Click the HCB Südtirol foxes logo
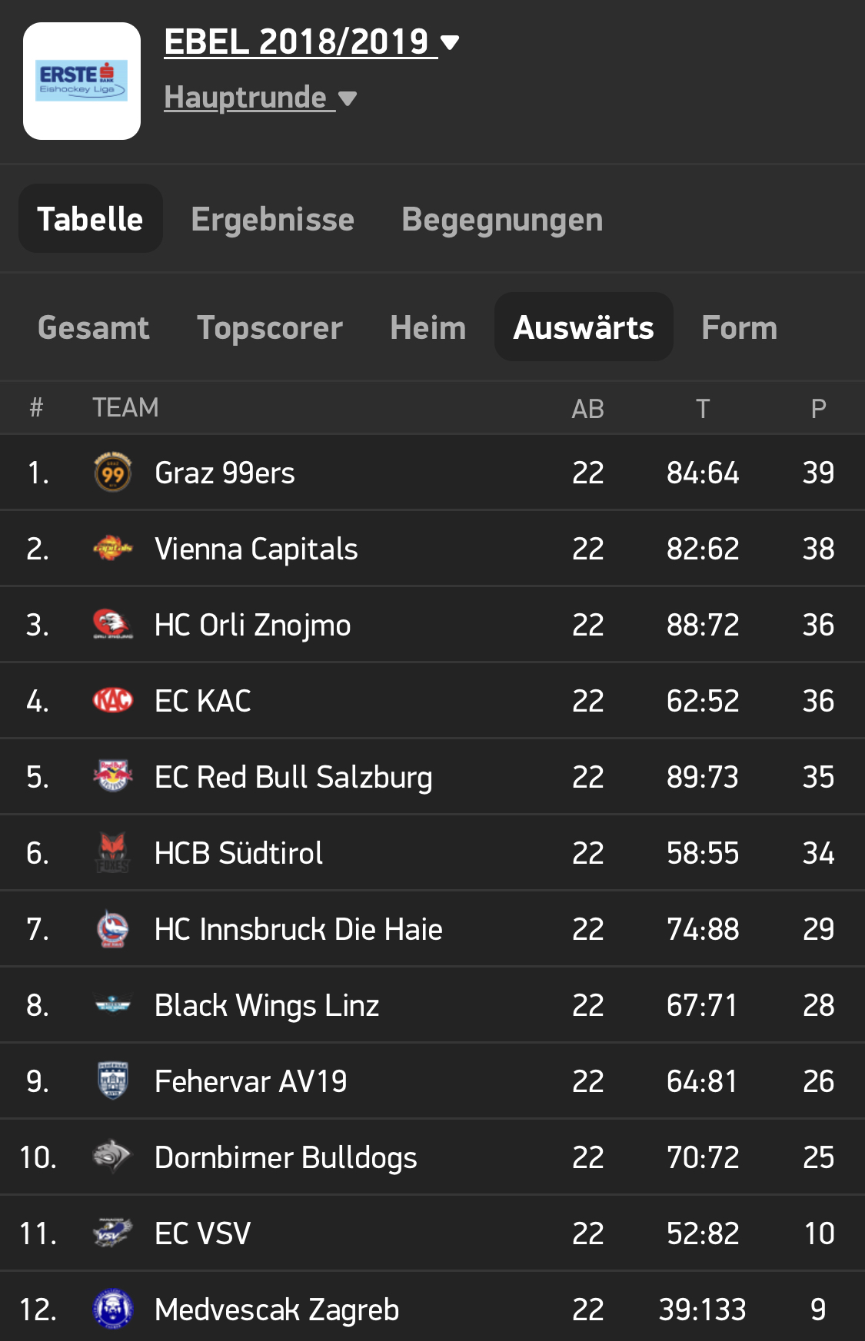The height and width of the screenshot is (1341, 865). (x=112, y=853)
